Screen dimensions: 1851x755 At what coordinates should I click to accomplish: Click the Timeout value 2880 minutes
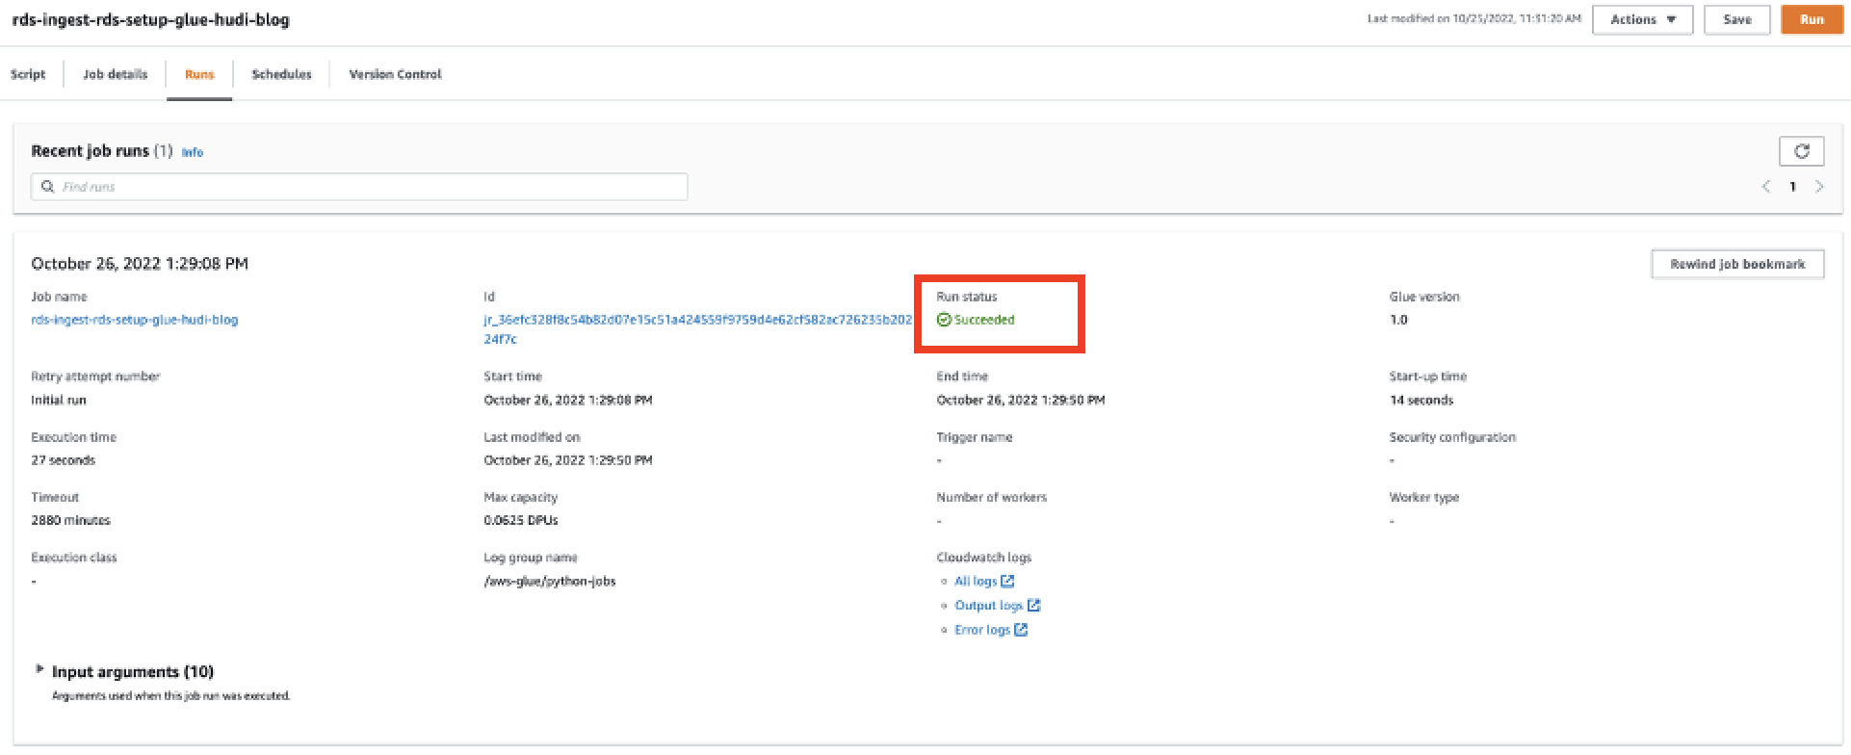click(71, 520)
